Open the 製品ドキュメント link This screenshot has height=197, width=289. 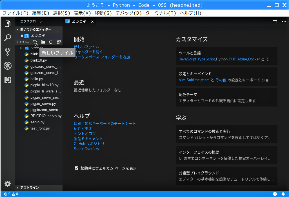click(x=88, y=139)
